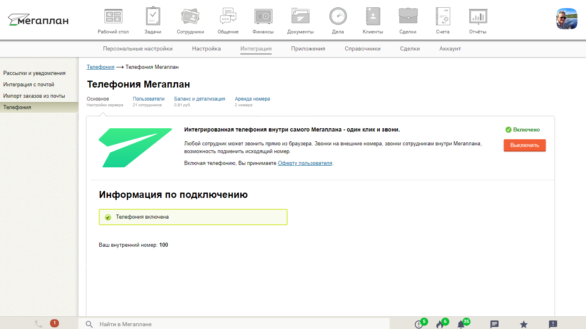Open the bell notifications with badge 35
Image resolution: width=586 pixels, height=329 pixels.
(x=461, y=324)
